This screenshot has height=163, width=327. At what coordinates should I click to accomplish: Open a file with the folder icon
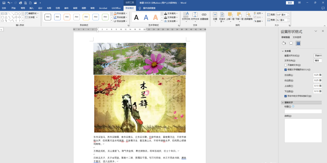[35, 3]
